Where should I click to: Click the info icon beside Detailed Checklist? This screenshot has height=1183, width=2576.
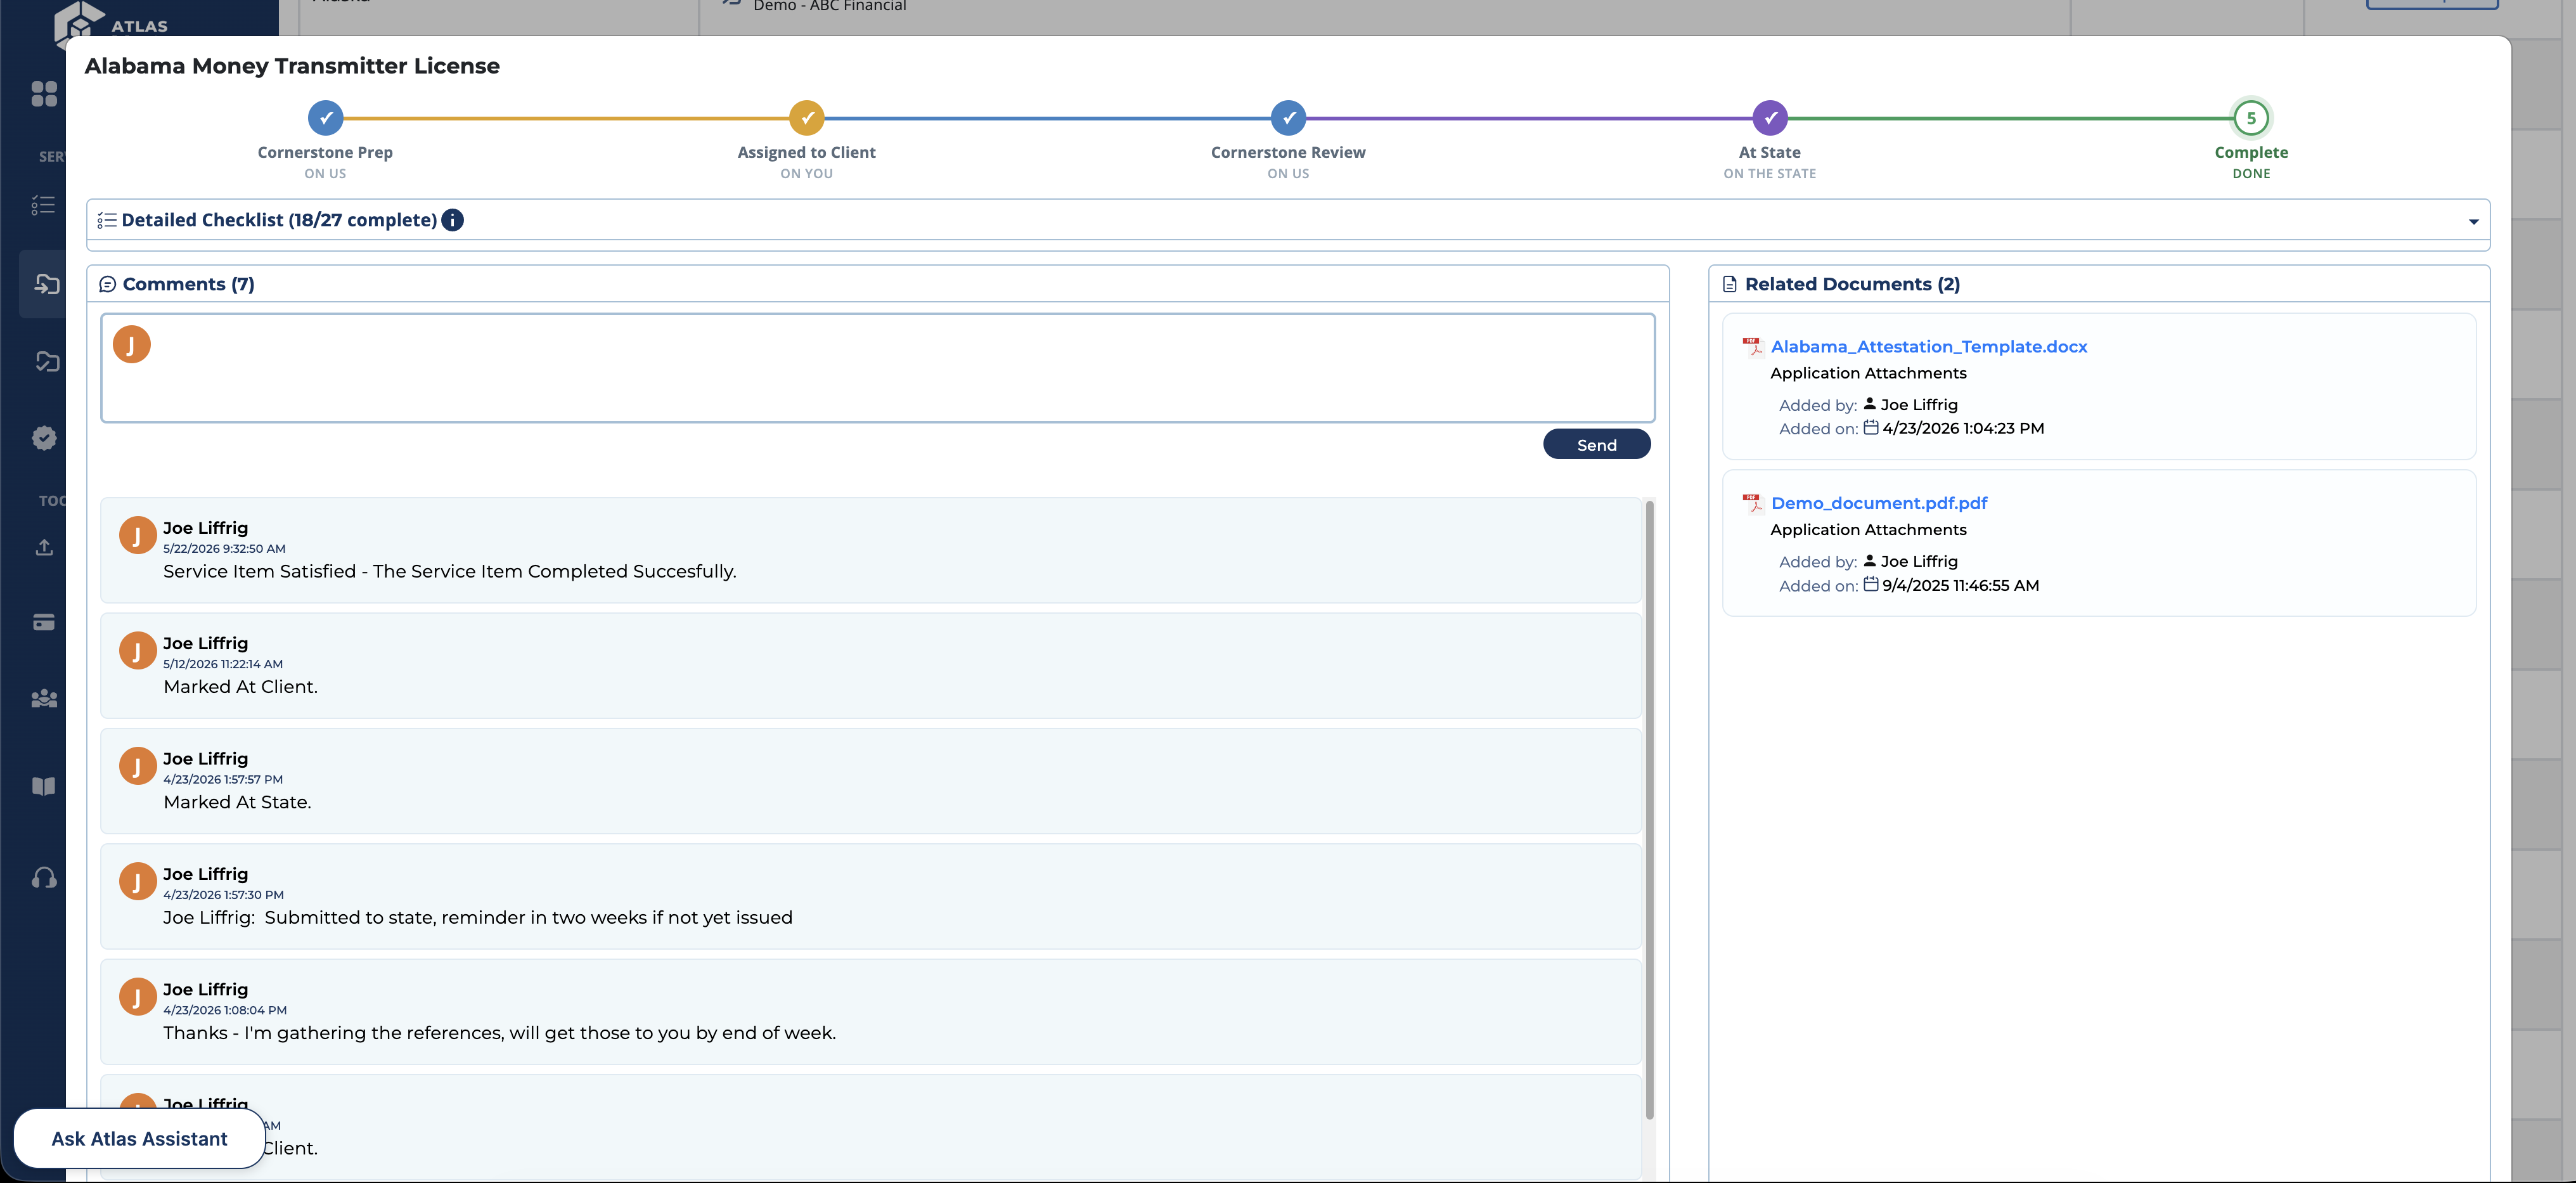[452, 220]
